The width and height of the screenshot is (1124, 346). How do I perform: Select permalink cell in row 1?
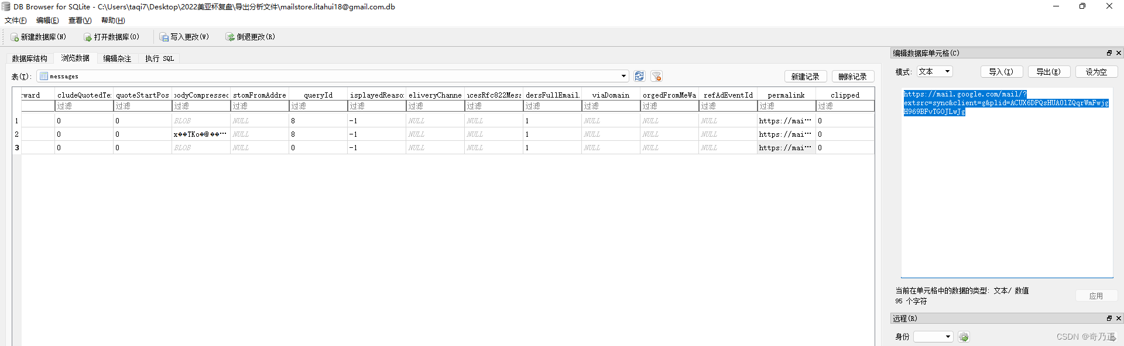pyautogui.click(x=786, y=121)
